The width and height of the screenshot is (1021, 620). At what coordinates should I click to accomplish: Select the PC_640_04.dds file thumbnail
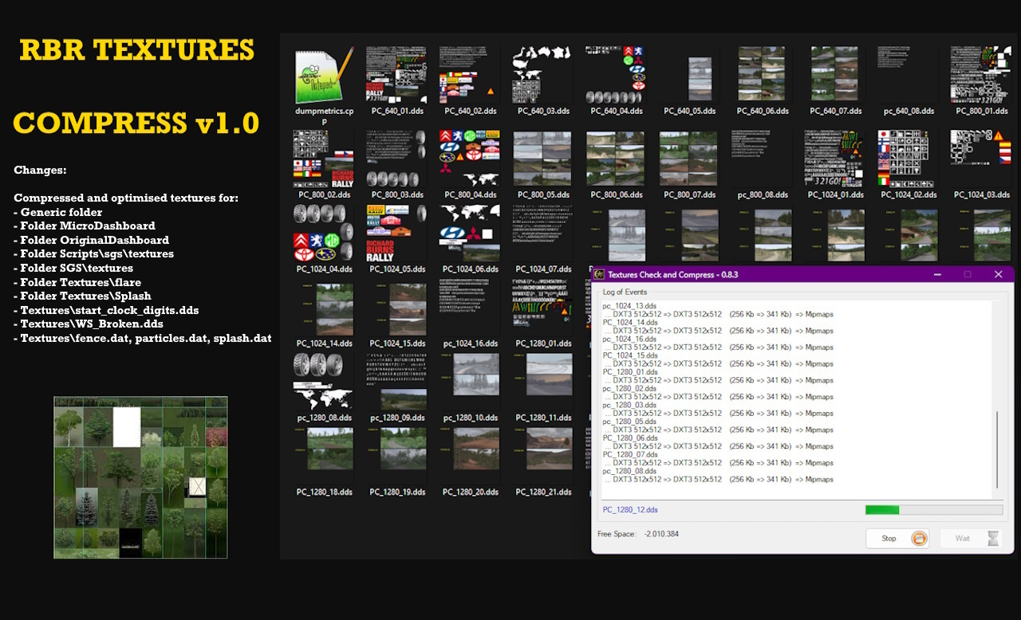[x=616, y=75]
